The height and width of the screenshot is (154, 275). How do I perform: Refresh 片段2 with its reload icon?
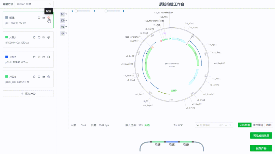39,57
